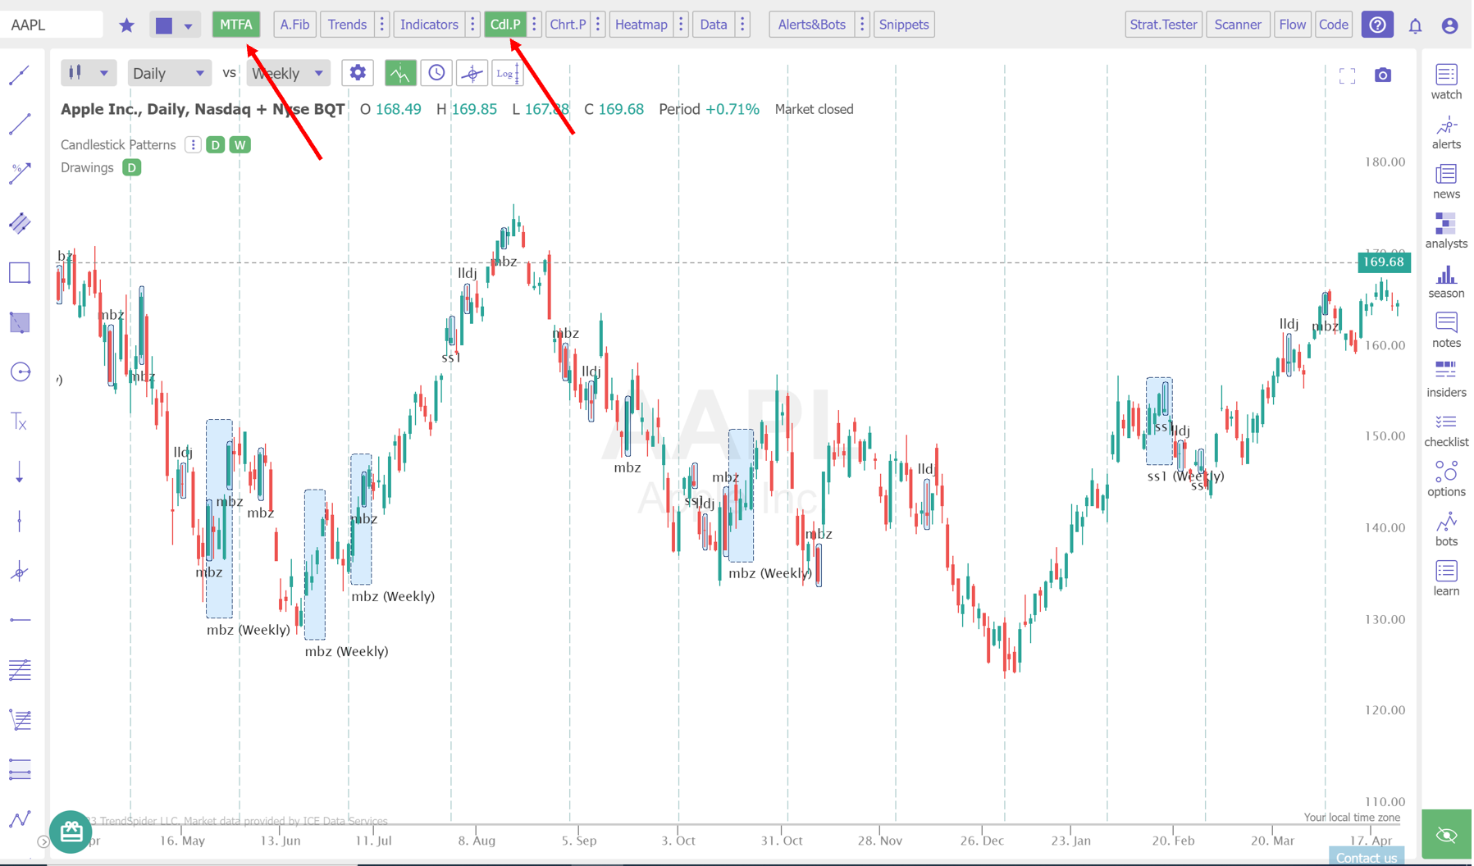Open the Chrt.P menu

click(568, 25)
